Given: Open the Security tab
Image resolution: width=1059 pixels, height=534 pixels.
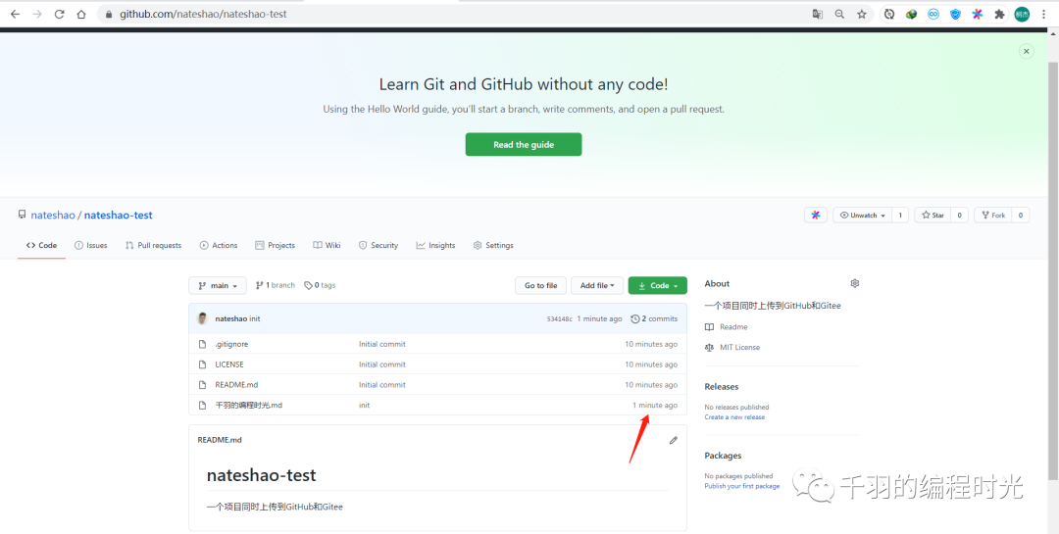Looking at the screenshot, I should tap(378, 245).
